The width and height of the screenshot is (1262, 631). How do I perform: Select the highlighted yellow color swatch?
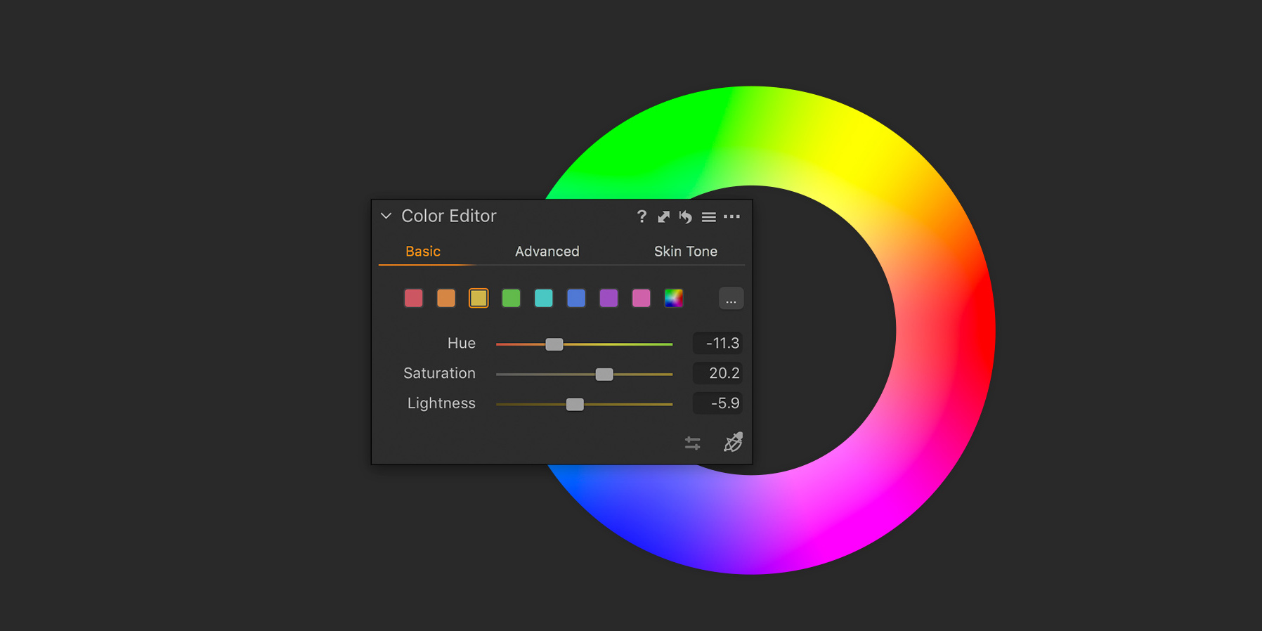(x=479, y=298)
